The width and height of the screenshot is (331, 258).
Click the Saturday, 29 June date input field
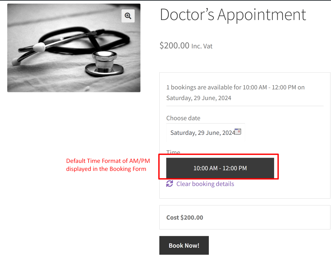point(202,133)
